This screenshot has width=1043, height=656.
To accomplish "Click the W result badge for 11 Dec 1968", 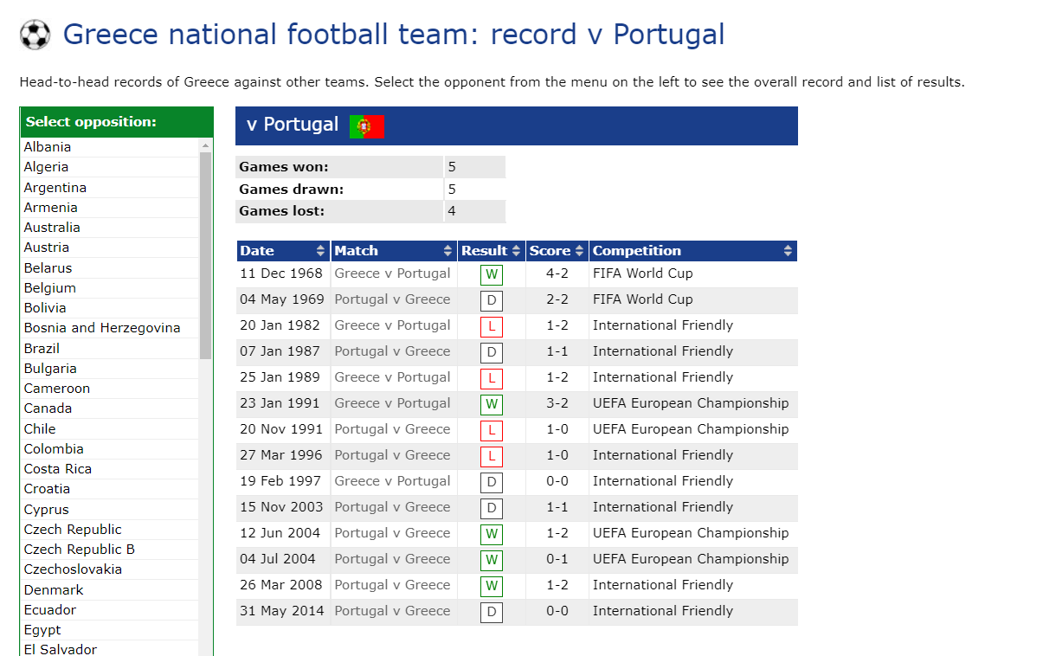I will tap(492, 275).
